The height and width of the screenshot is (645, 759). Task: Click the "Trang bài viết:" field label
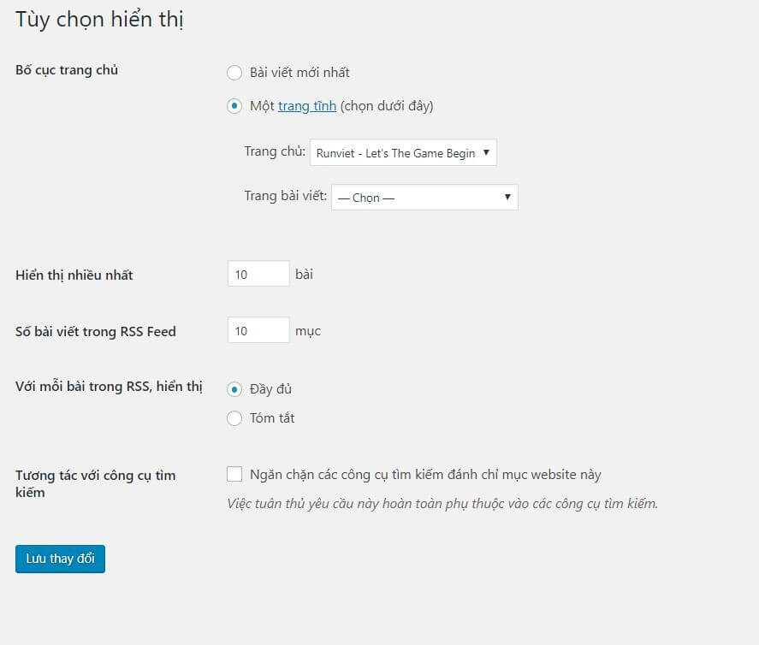point(285,197)
